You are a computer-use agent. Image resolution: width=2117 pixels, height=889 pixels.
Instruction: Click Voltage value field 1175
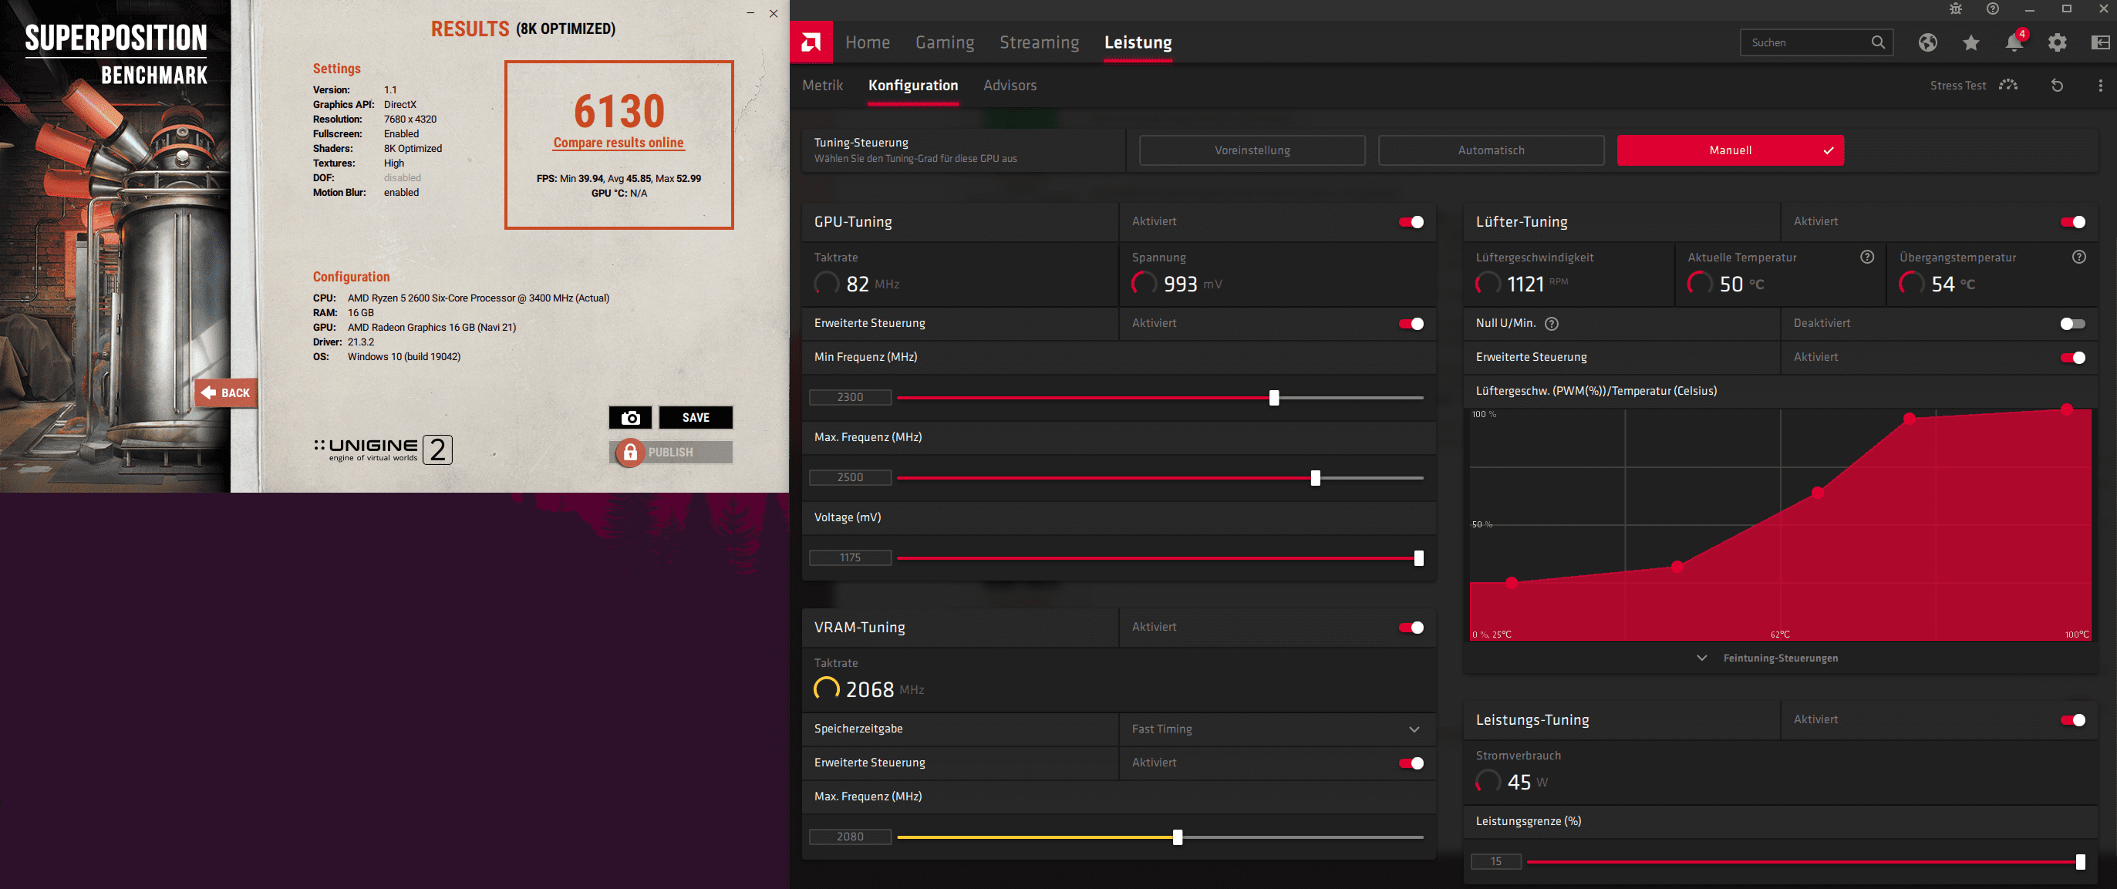[850, 559]
